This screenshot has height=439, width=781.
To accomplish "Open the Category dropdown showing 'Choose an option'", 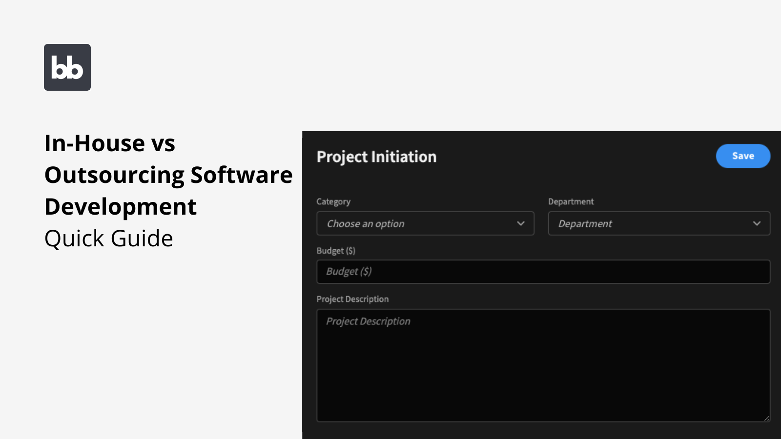I will (x=425, y=223).
